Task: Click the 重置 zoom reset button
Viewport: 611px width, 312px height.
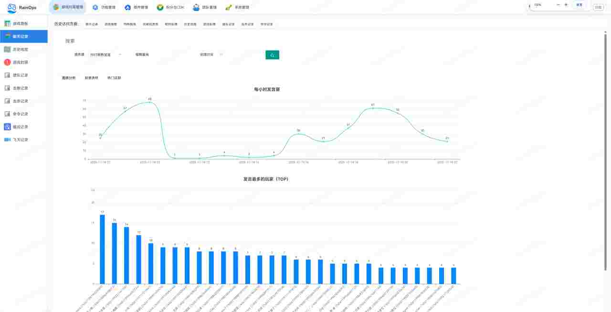Action: click(579, 5)
